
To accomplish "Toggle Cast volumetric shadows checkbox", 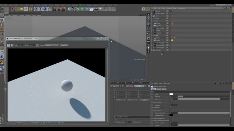I will click(x=170, y=120).
